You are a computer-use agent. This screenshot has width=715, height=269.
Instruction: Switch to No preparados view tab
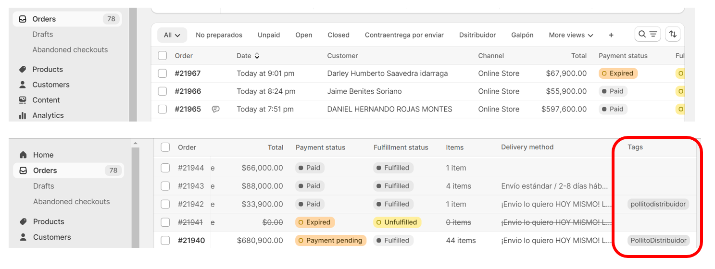click(x=219, y=35)
